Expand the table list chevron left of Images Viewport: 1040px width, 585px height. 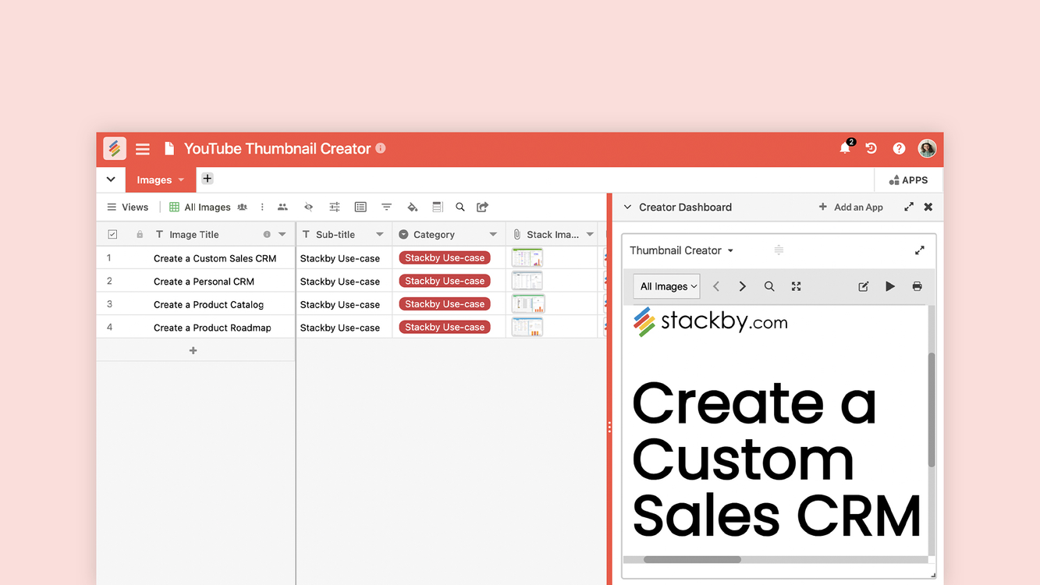111,179
